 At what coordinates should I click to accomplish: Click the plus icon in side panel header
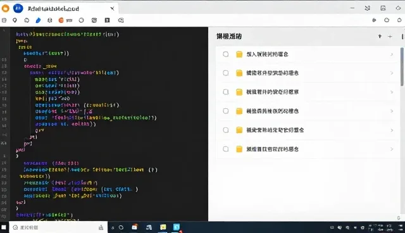click(390, 37)
